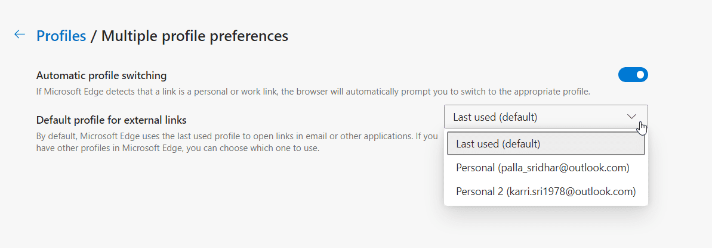Open the Profiles breadcrumb link
This screenshot has width=712, height=248.
(x=61, y=36)
